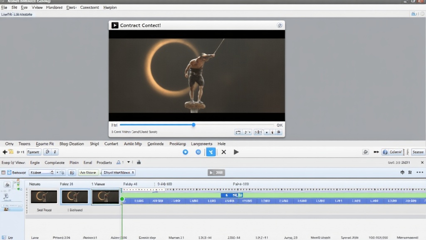The height and width of the screenshot is (240, 426).
Task: Click the Sed Freod label under thumbnail
Action: (44, 210)
